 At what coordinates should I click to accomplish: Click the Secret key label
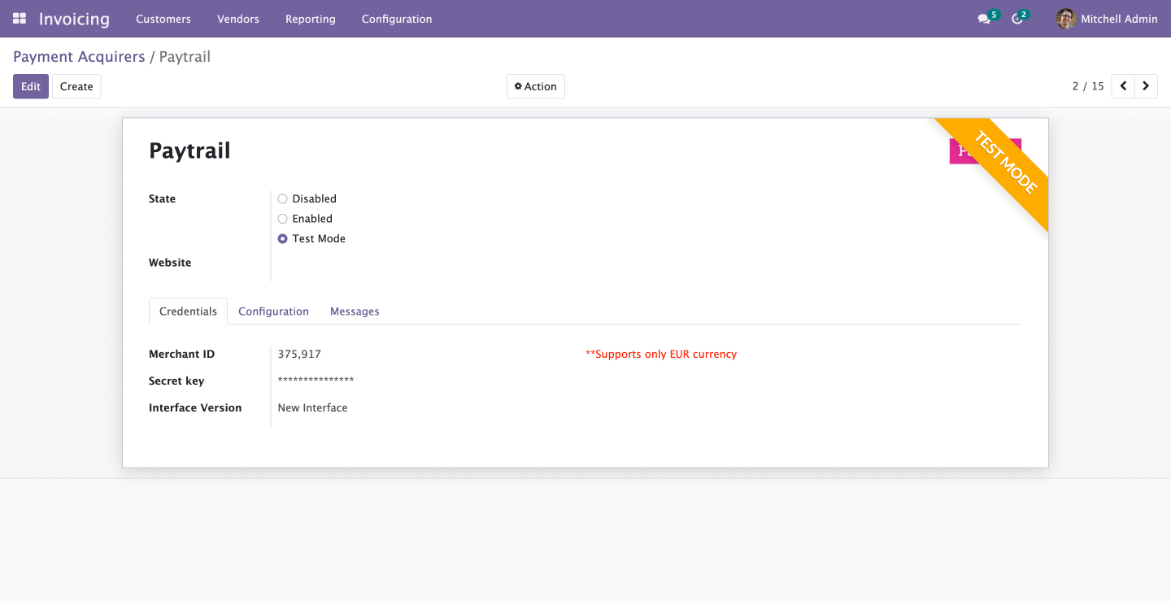(176, 381)
